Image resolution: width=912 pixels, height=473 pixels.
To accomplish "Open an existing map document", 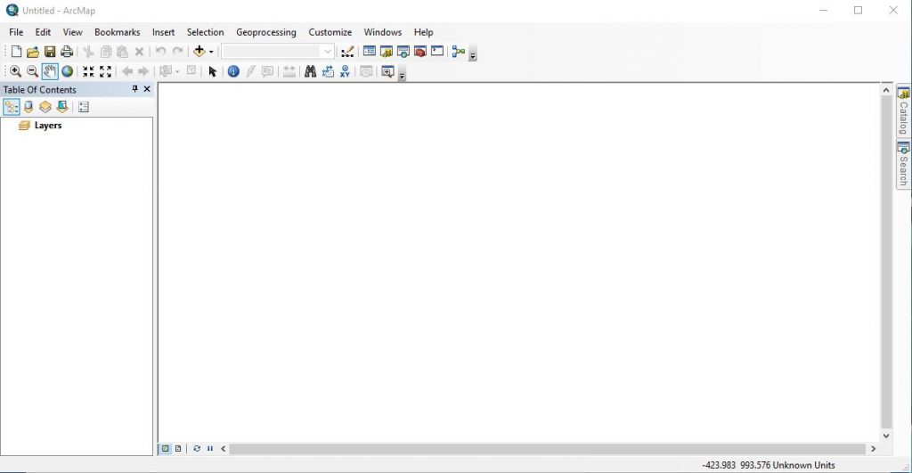I will click(x=33, y=52).
